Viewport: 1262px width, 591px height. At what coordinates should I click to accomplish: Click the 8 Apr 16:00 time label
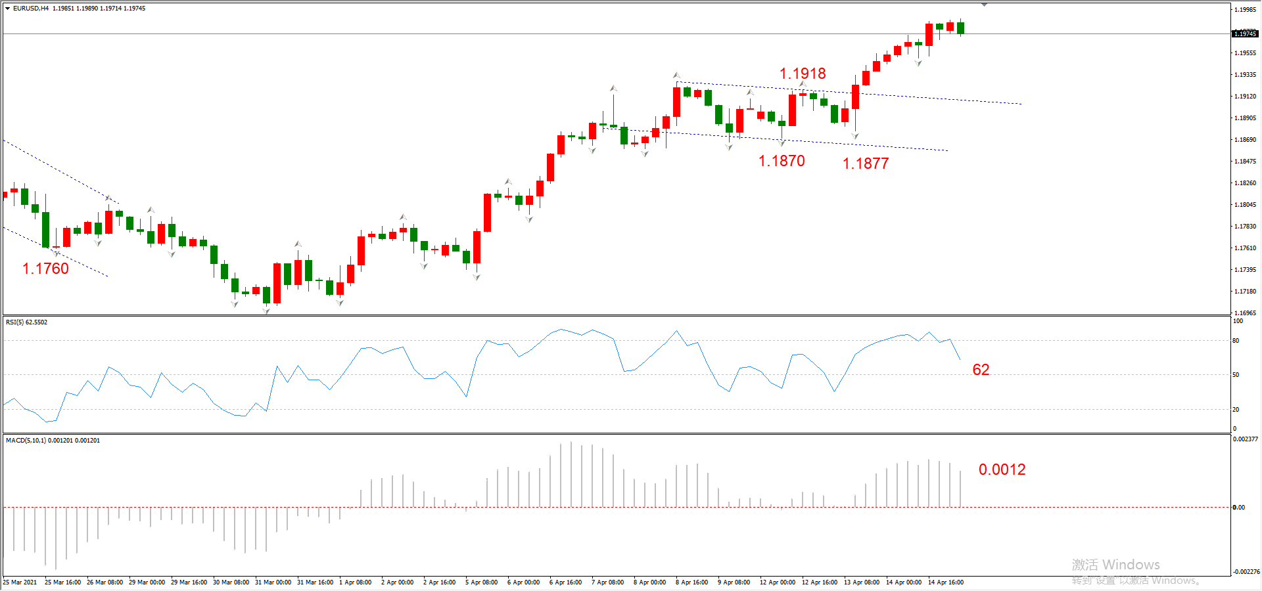[691, 582]
